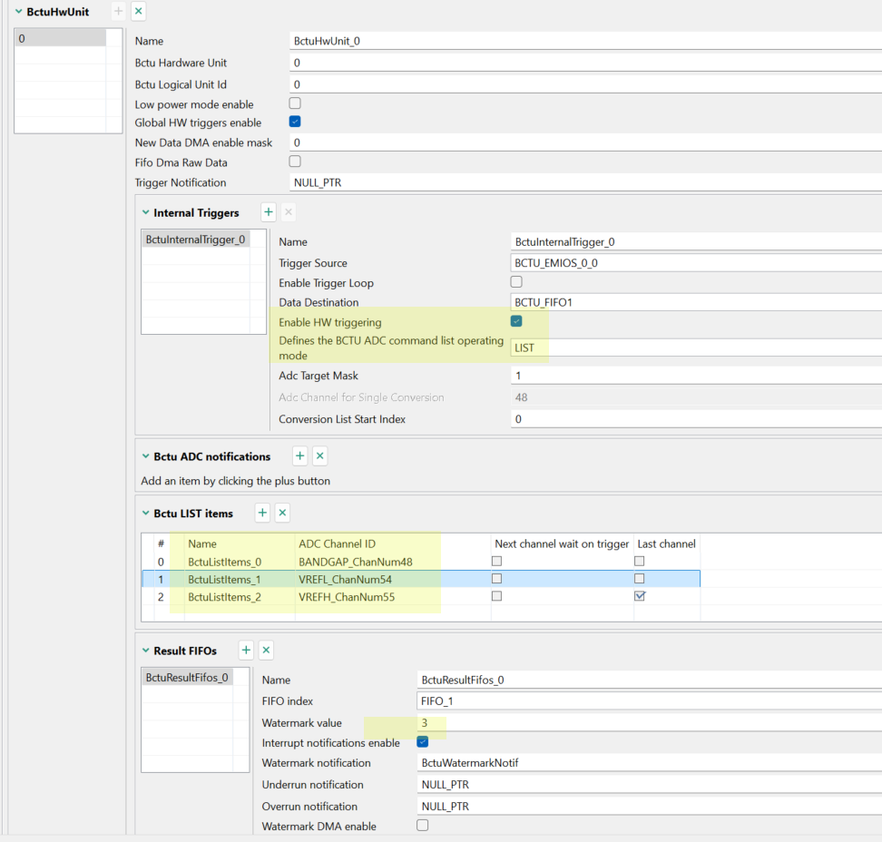The height and width of the screenshot is (842, 882).
Task: Collapse the Internal Triggers section
Action: 146,212
